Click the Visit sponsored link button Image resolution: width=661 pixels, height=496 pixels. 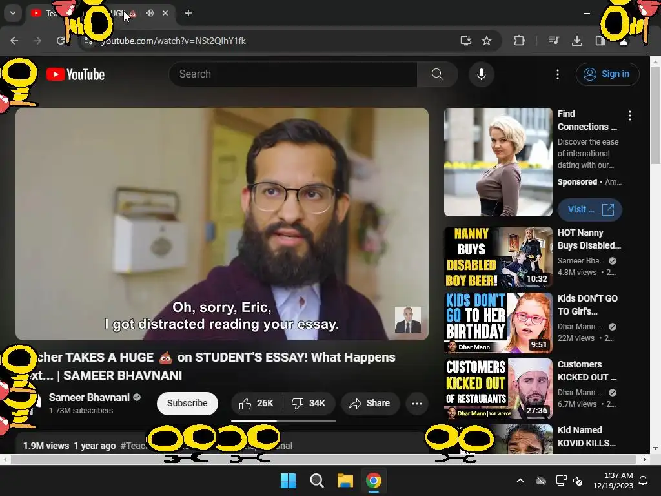coord(590,210)
